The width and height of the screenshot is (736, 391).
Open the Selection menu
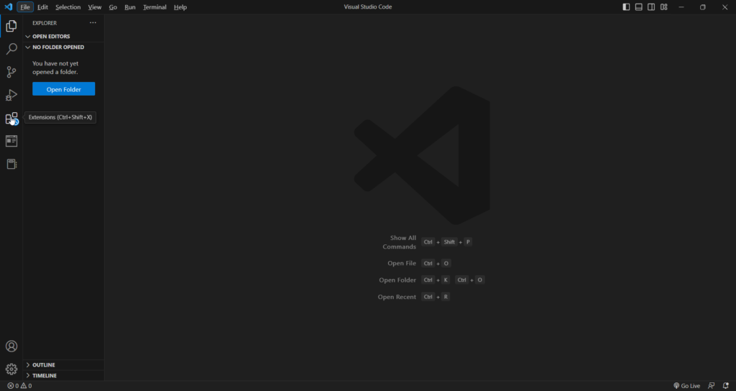click(68, 7)
